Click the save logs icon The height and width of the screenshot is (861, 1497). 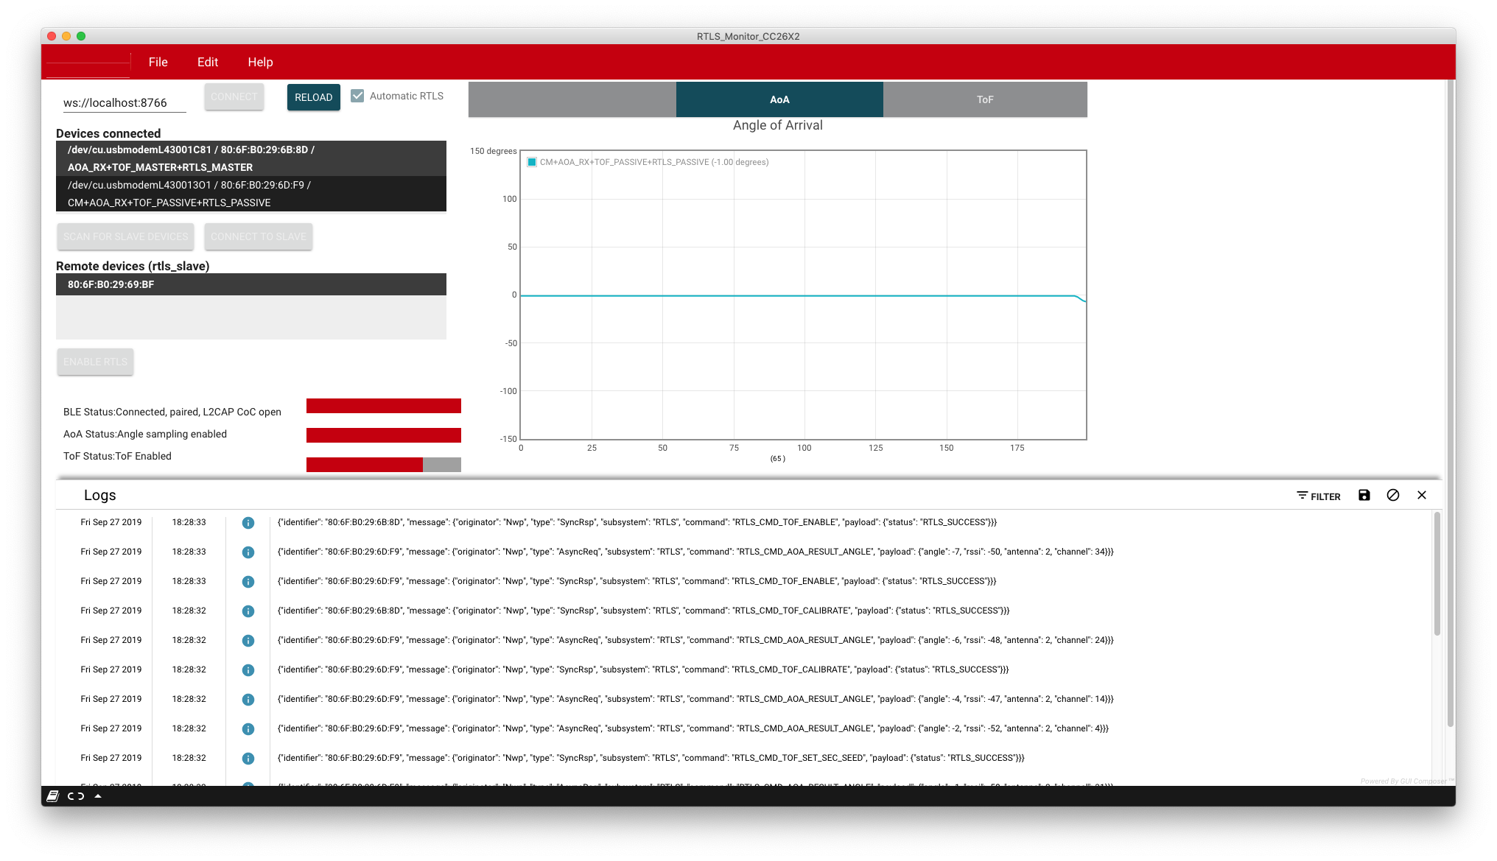point(1364,496)
